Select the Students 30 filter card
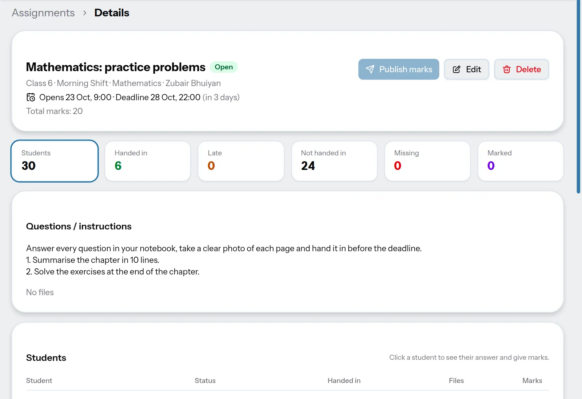 [55, 161]
